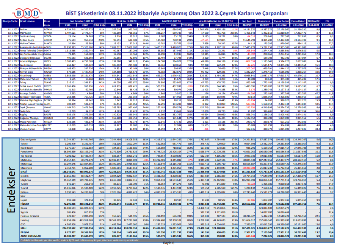Click the 'Finansal Kiralama' row label
The height and width of the screenshot is (249, 337).
point(30,216)
